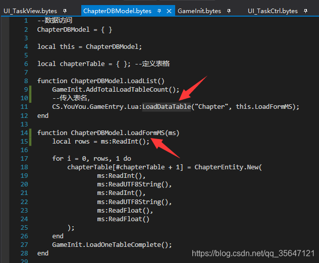
Task: Pin the GameInit.bytes tab
Action: pos(229,11)
